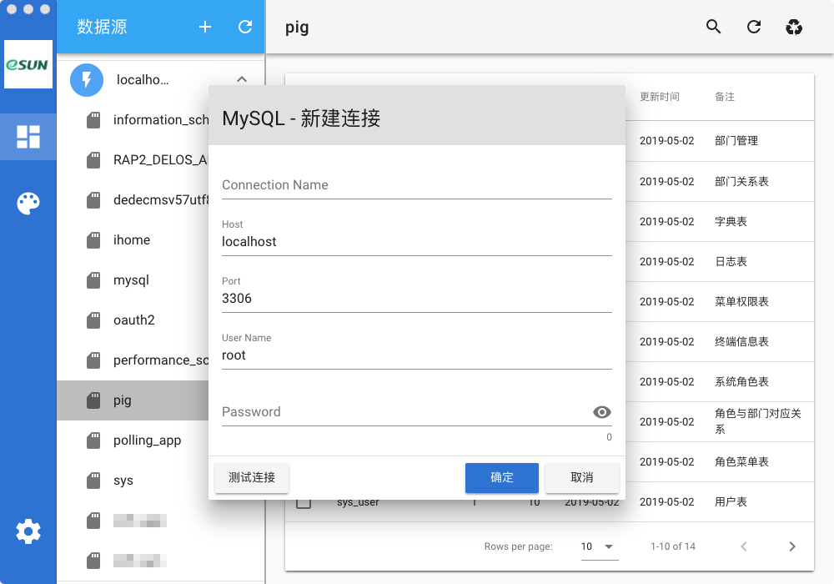This screenshot has height=584, width=834.
Task: Collapse the localhost connection tree
Action: (242, 79)
